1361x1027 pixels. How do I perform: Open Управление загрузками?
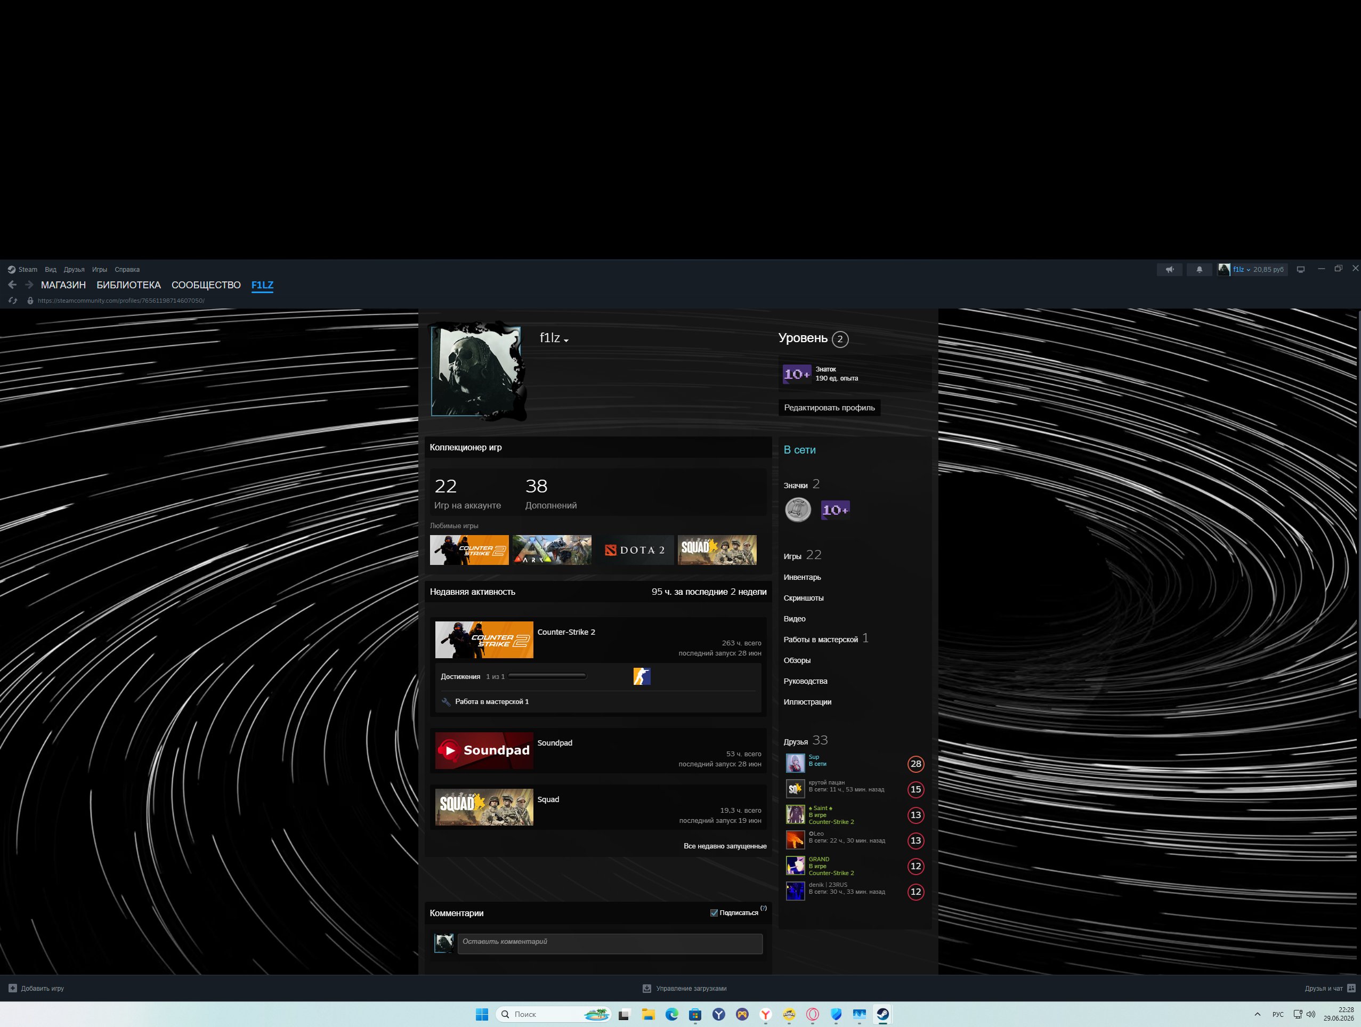tap(684, 988)
